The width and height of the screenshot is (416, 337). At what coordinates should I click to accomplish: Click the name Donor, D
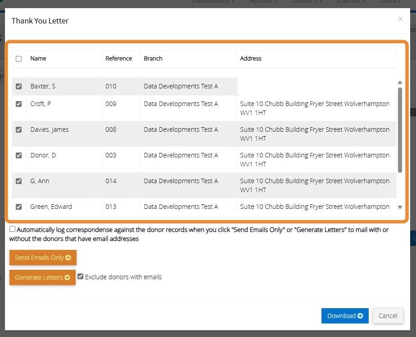tap(43, 155)
